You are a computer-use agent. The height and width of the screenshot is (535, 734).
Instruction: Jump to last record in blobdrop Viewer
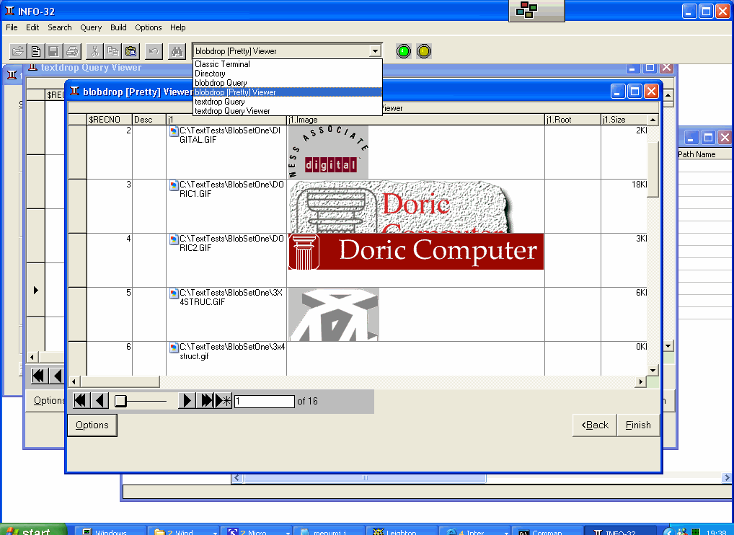pos(205,401)
